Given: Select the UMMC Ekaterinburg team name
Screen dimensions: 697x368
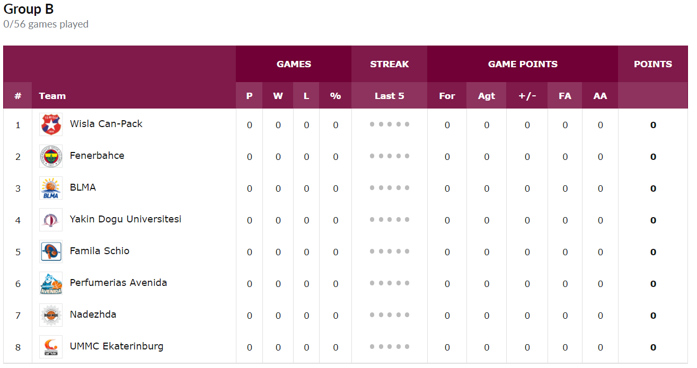Looking at the screenshot, I should (117, 346).
